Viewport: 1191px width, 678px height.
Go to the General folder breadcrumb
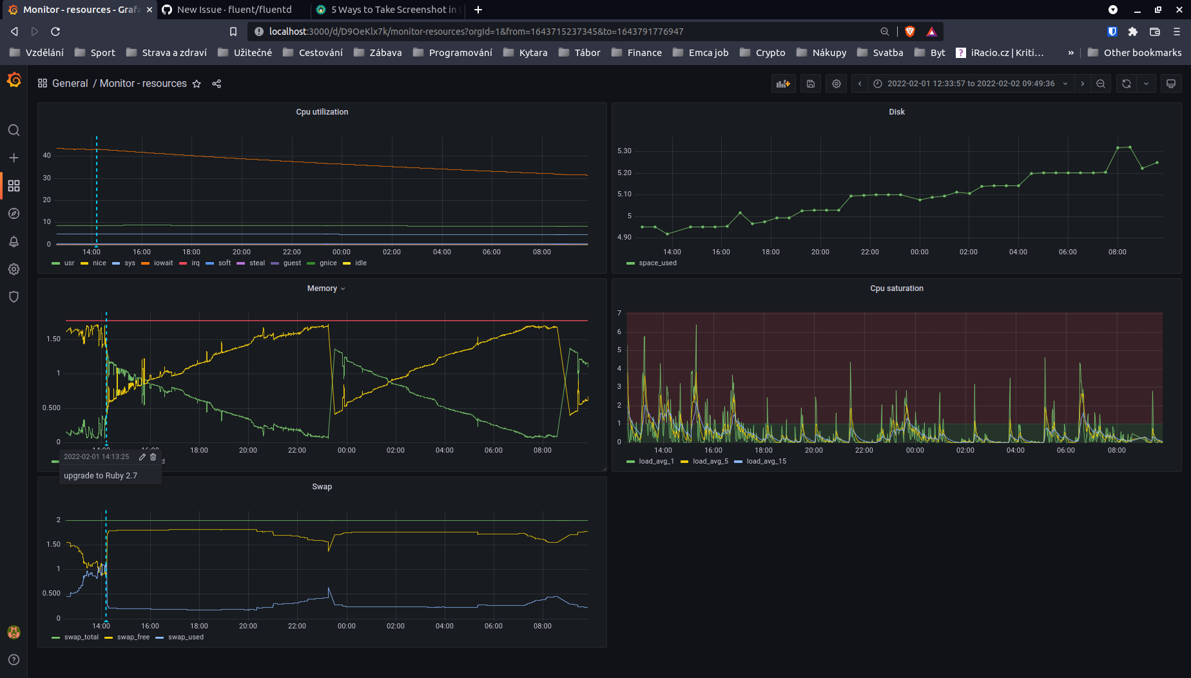70,84
